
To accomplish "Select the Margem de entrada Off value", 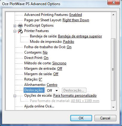I will coord(60,69).
